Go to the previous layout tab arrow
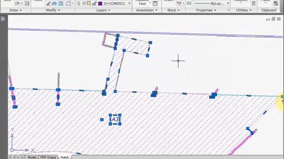Image resolution: width=284 pixels, height=159 pixels. pyautogui.click(x=14, y=157)
